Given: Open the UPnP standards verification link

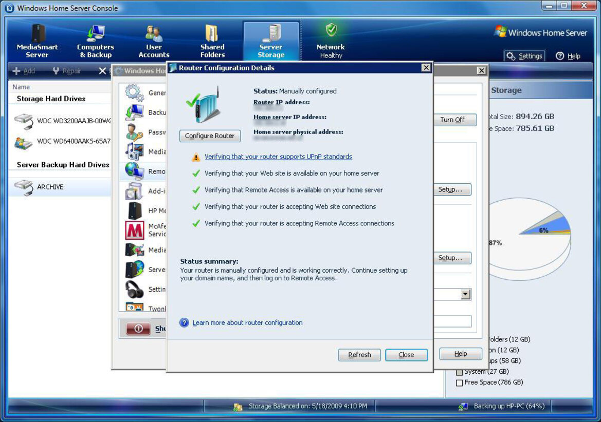Looking at the screenshot, I should point(278,157).
